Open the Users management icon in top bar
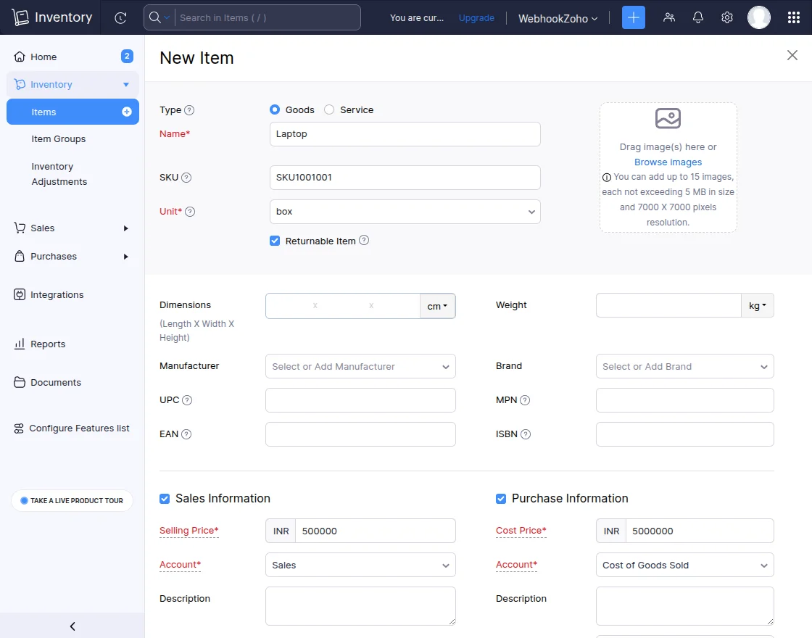This screenshot has width=812, height=638. point(669,17)
